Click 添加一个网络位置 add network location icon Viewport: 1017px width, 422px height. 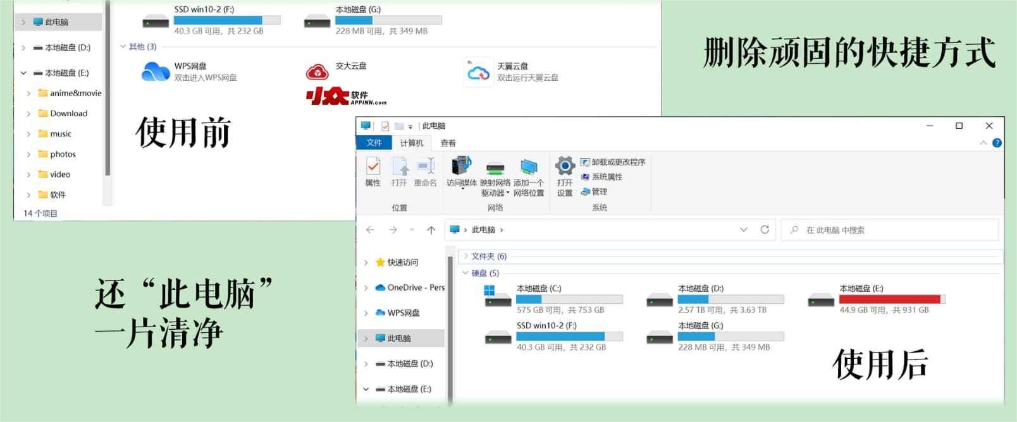point(529,177)
